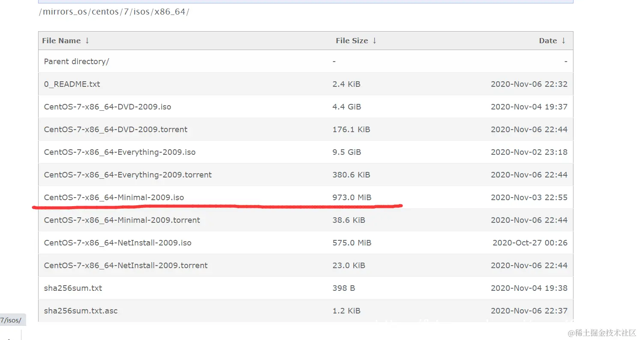Image resolution: width=639 pixels, height=340 pixels.
Task: Download CentOS-7-x86_64-Everything-2009.torrent
Action: coord(128,175)
